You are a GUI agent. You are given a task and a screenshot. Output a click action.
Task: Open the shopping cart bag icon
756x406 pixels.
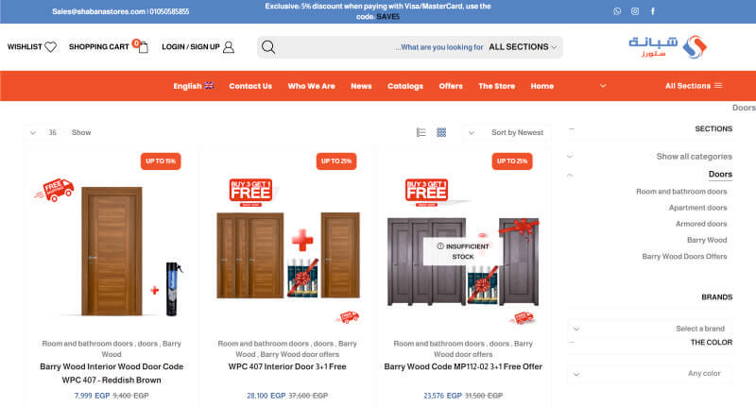(143, 46)
